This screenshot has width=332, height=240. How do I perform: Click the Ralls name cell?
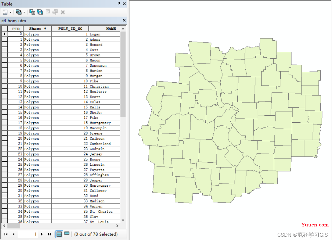coord(104,107)
